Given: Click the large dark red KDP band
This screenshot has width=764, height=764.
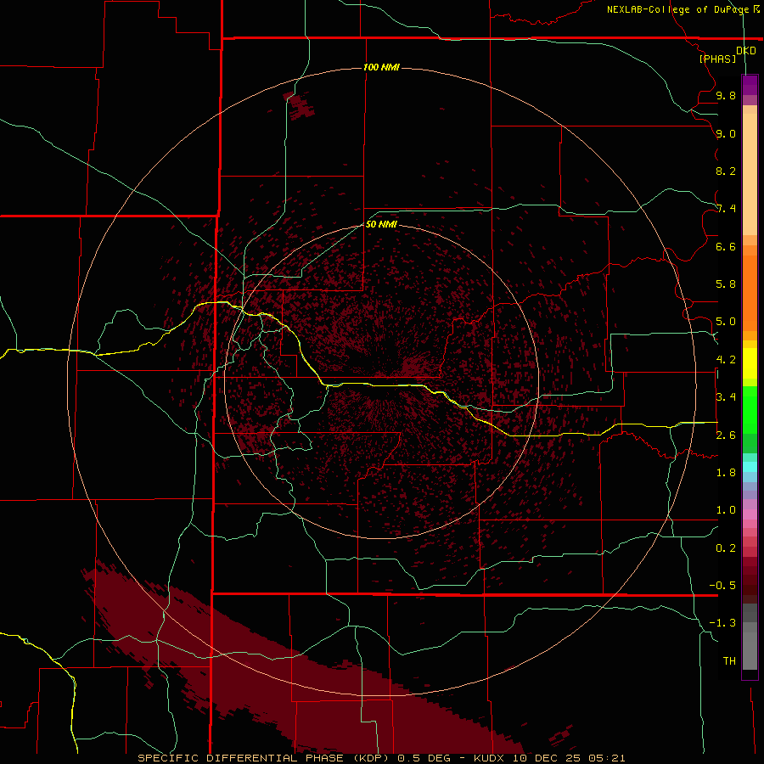Looking at the screenshot, I should (292, 677).
